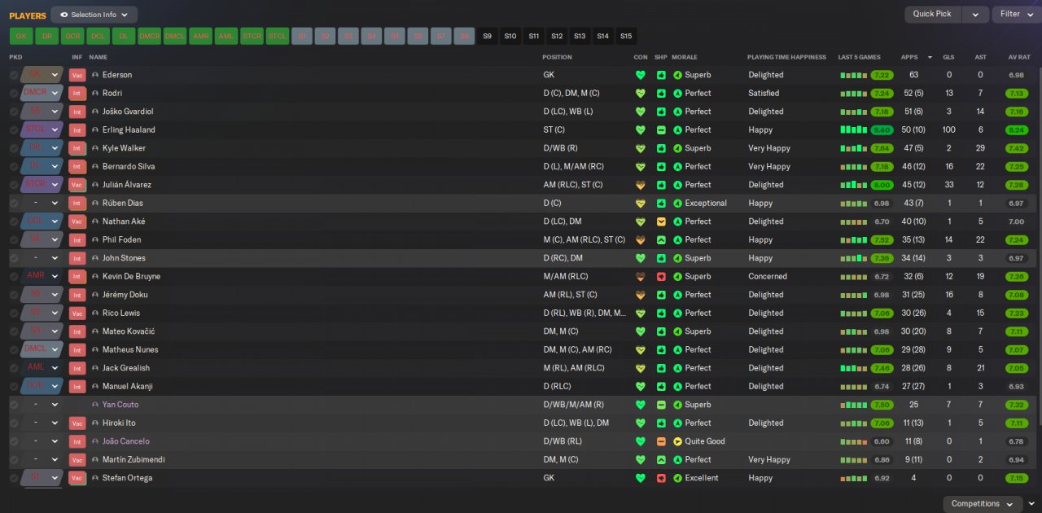This screenshot has width=1042, height=513.
Task: Toggle the pick circle for Martín Zubimendi
Action: 14,459
